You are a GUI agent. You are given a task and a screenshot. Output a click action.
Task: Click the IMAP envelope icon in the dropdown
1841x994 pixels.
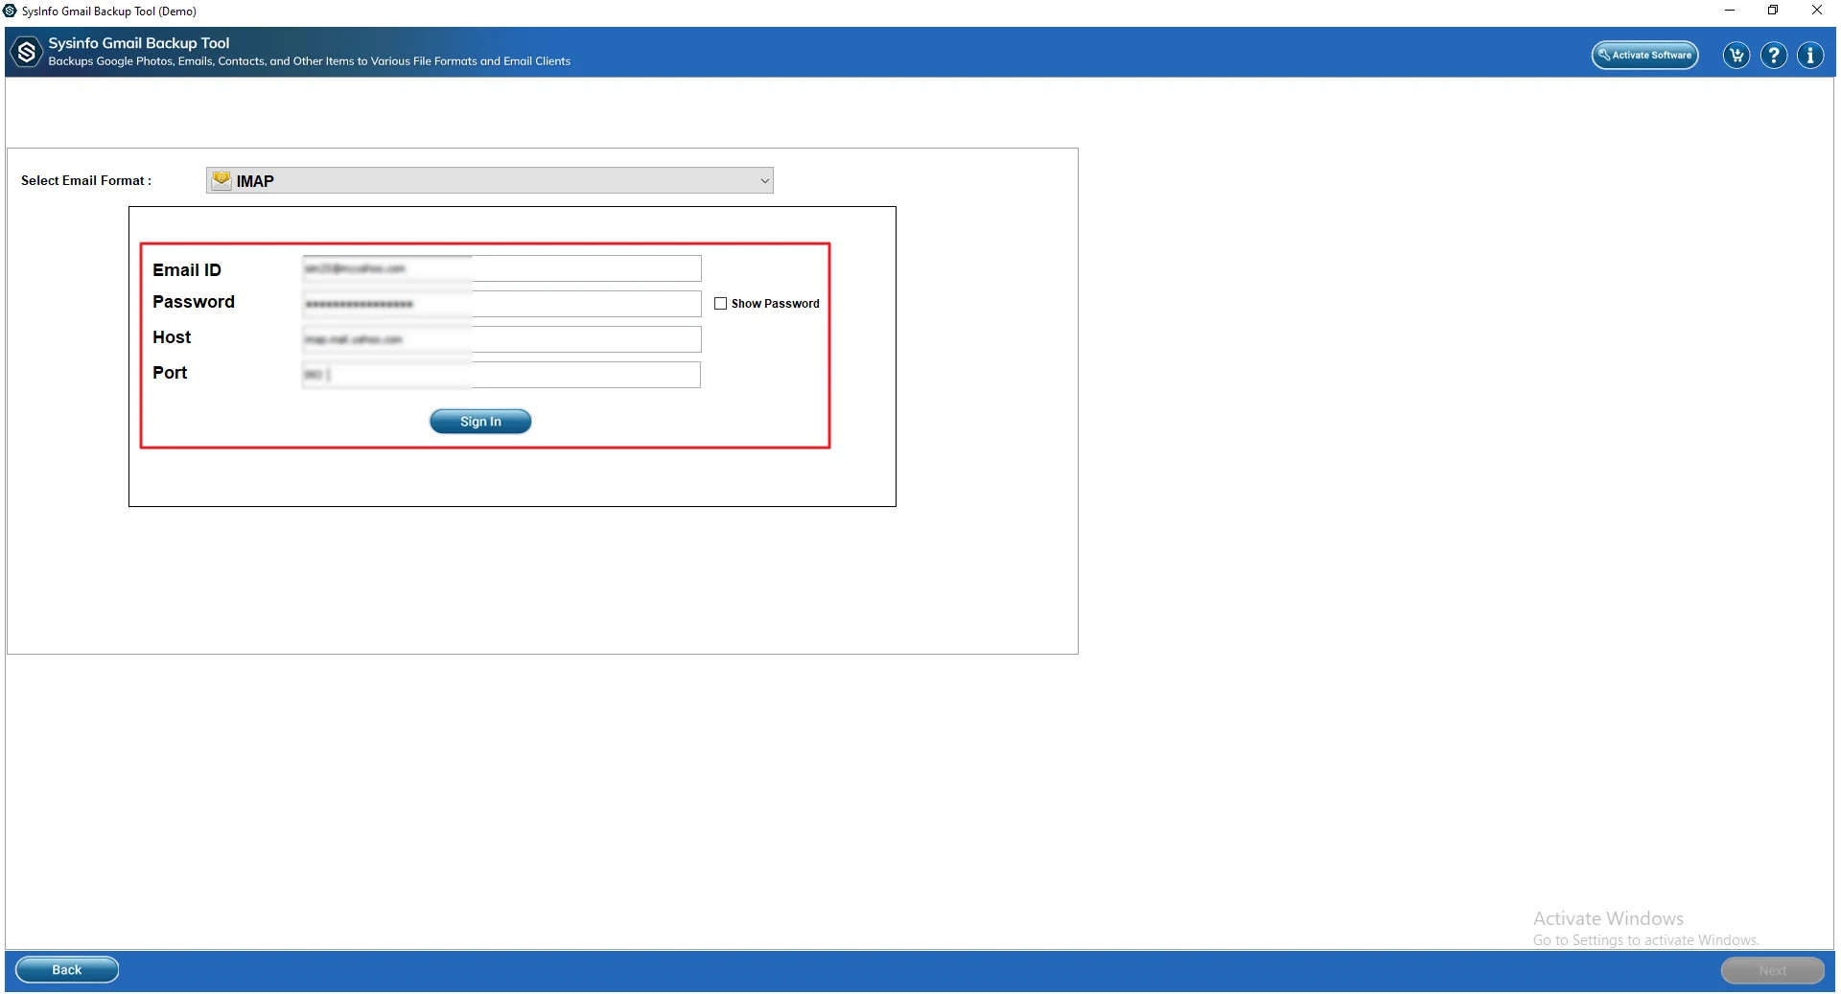[x=221, y=180]
